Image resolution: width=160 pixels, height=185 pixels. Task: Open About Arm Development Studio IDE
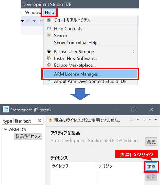pyautogui.click(x=90, y=81)
